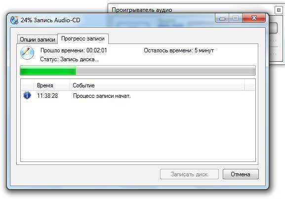Click the blue info icon in event log
285x199 pixels.
[27, 95]
